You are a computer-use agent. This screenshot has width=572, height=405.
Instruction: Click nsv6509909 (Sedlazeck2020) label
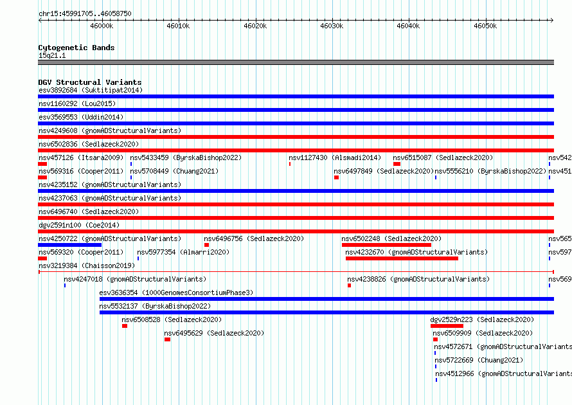point(483,333)
